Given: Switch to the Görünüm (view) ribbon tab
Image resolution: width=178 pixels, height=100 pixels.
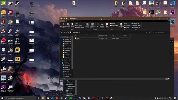Looking at the screenshot, I should pyautogui.click(x=79, y=21).
